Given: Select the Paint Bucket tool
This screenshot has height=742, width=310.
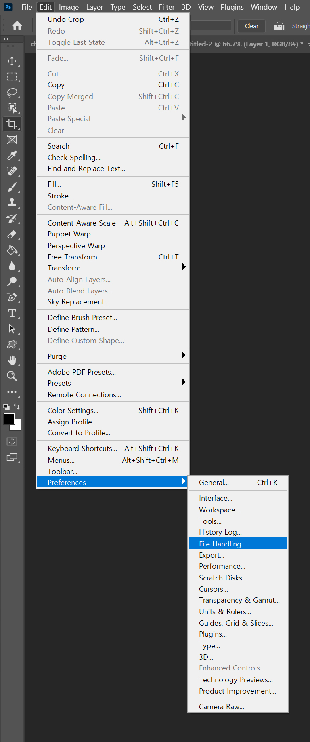Looking at the screenshot, I should point(12,250).
